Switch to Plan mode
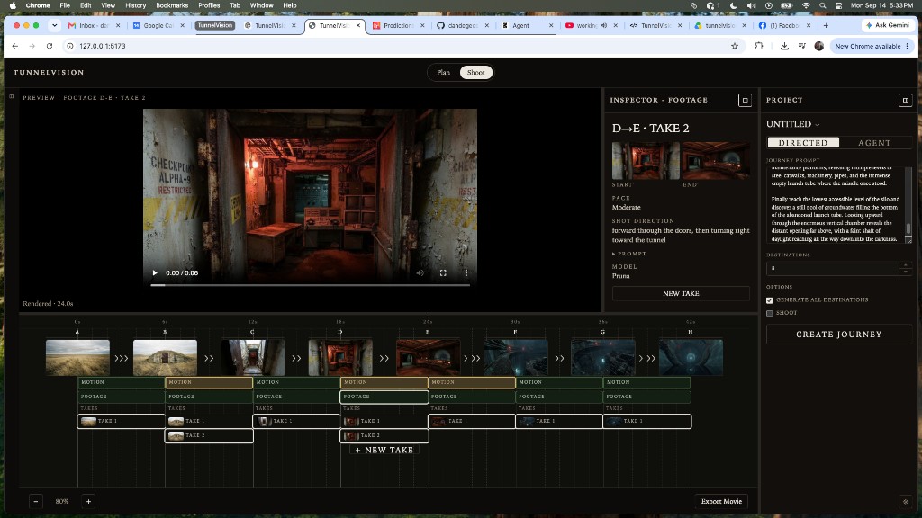The image size is (922, 518). pyautogui.click(x=443, y=72)
